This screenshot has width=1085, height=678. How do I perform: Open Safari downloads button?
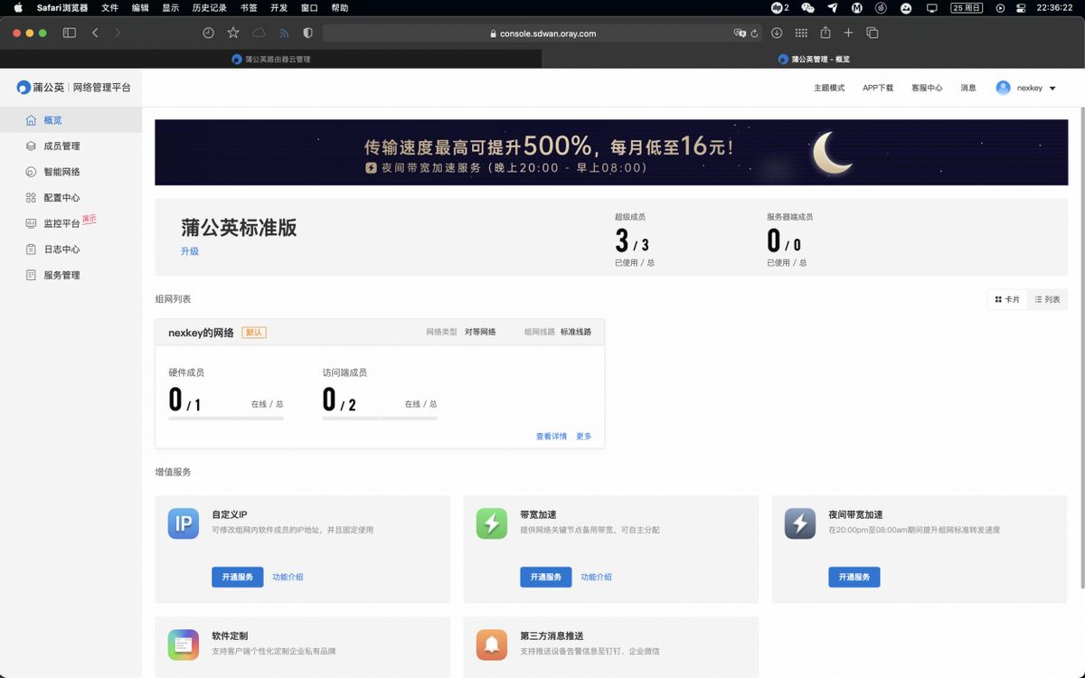point(776,33)
